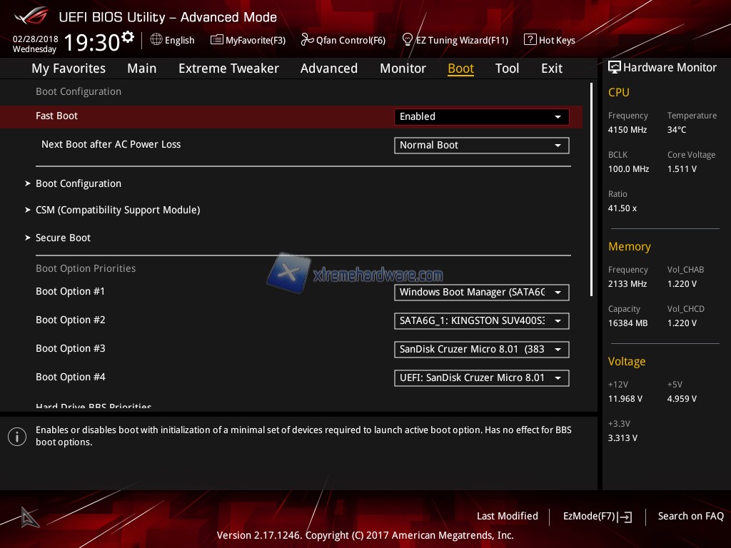Screen dimensions: 731x548
Task: Expand CSM (Compatibility Support Module) submenu
Action: coord(117,210)
